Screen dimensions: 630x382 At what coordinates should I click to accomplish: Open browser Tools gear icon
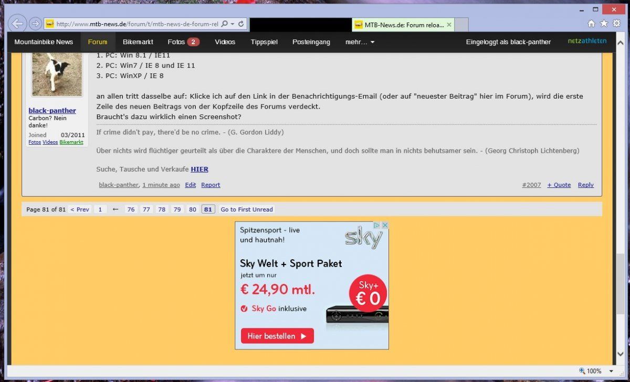(616, 24)
